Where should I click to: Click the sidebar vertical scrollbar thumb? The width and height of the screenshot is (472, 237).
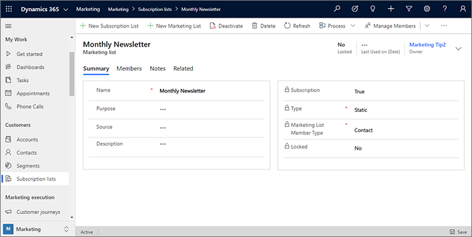pos(71,74)
